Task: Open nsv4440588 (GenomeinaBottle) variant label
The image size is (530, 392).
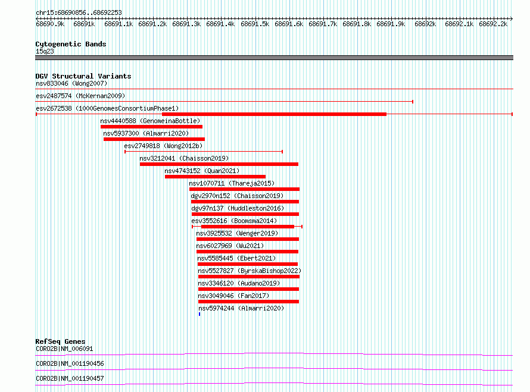Action: pos(150,121)
